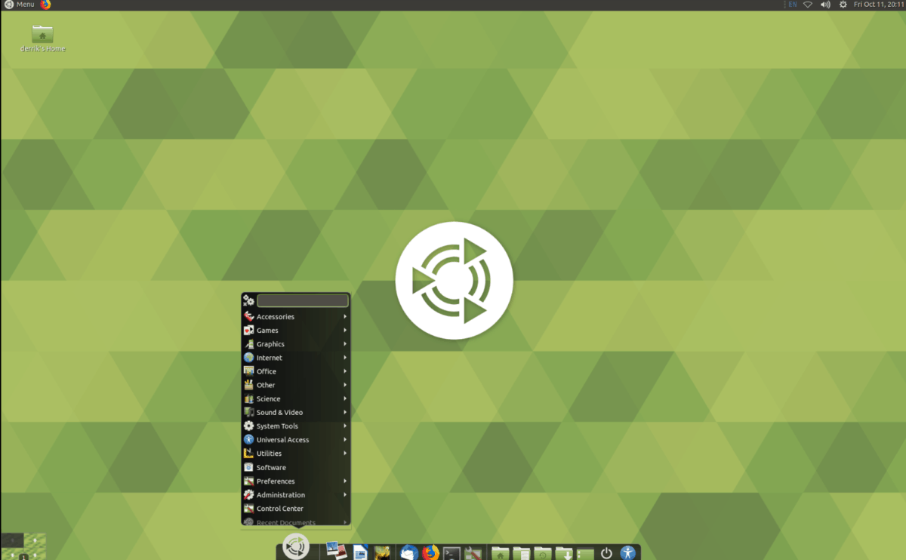
Task: Open the terminal from the dock
Action: pyautogui.click(x=451, y=553)
